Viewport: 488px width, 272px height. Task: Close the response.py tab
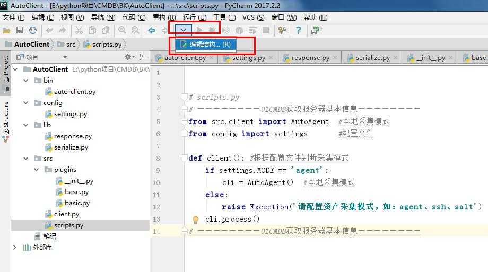click(x=335, y=58)
